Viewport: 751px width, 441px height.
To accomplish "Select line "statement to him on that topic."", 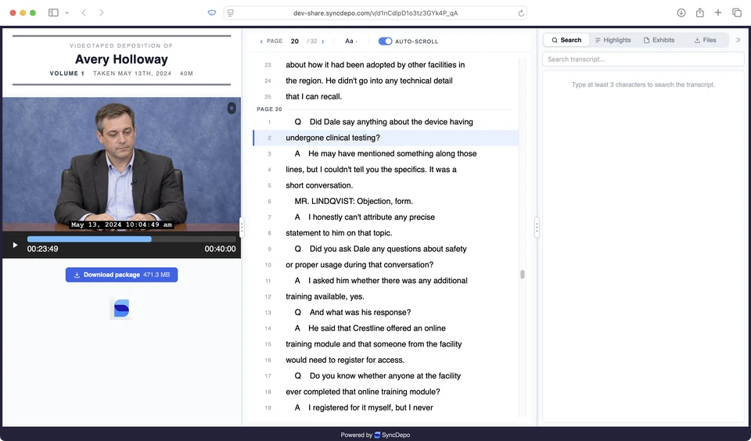I will pyautogui.click(x=386, y=233).
